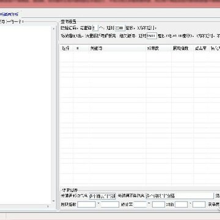
Task: Switch to the 关键词分析 tab
Action: tap(9, 14)
